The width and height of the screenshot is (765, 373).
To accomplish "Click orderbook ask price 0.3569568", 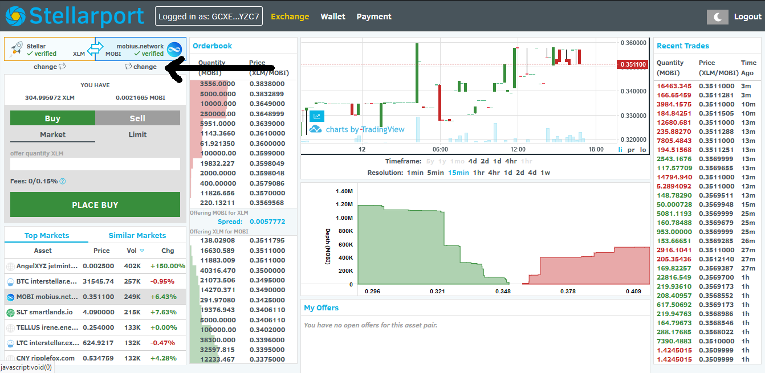I will [266, 203].
